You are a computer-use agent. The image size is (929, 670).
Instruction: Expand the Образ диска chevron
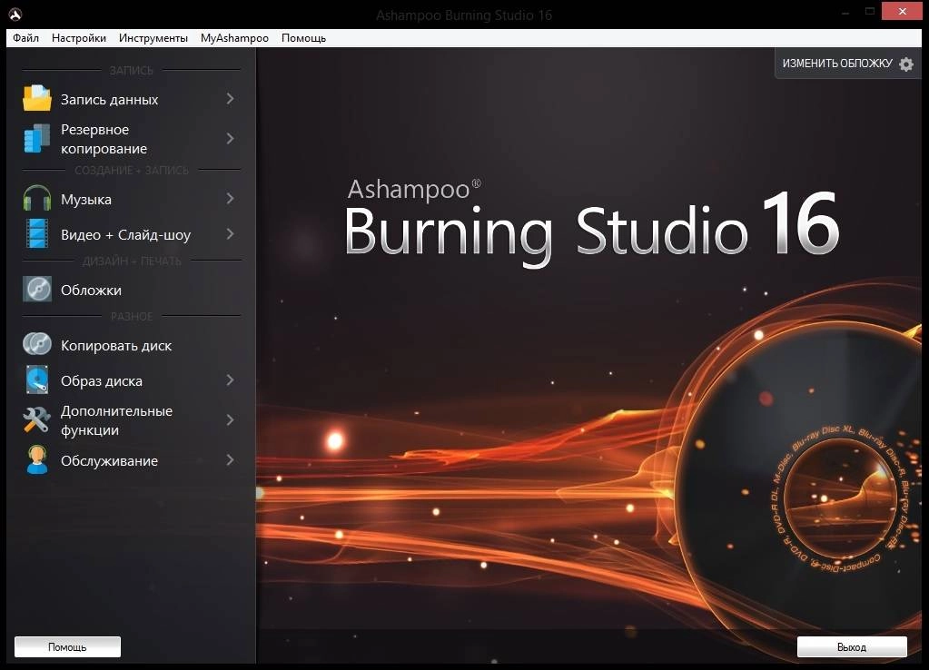[x=230, y=380]
